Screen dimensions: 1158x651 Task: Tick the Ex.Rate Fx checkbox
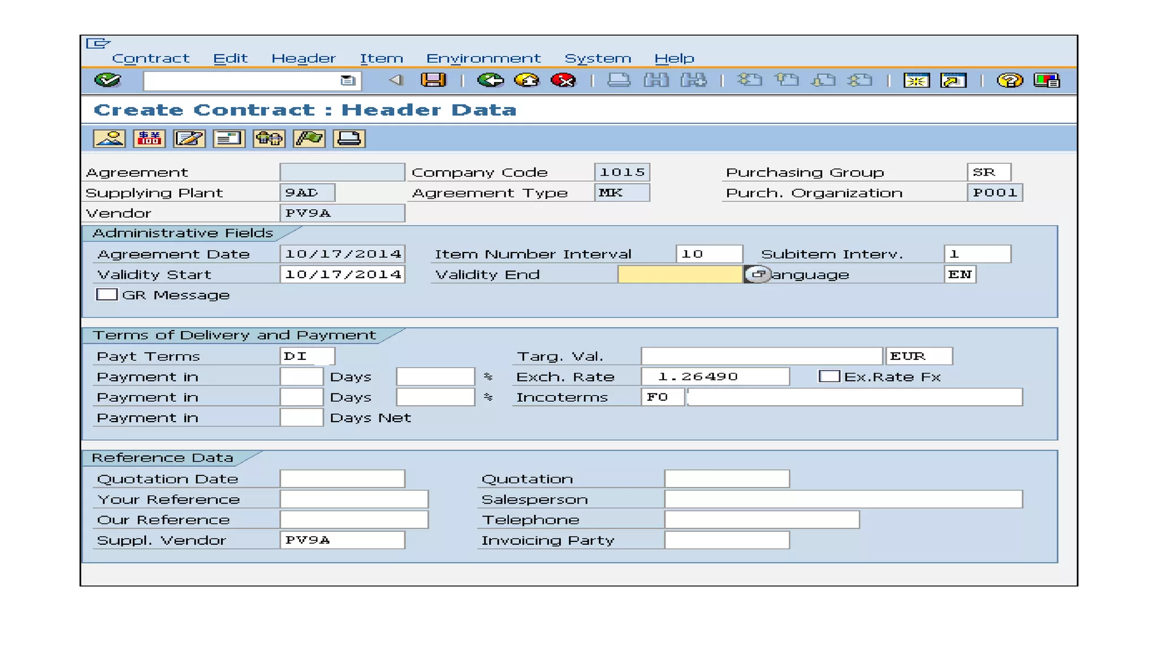click(x=829, y=376)
